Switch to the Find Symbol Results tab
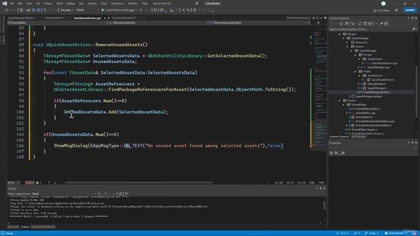 pyautogui.click(x=43, y=227)
